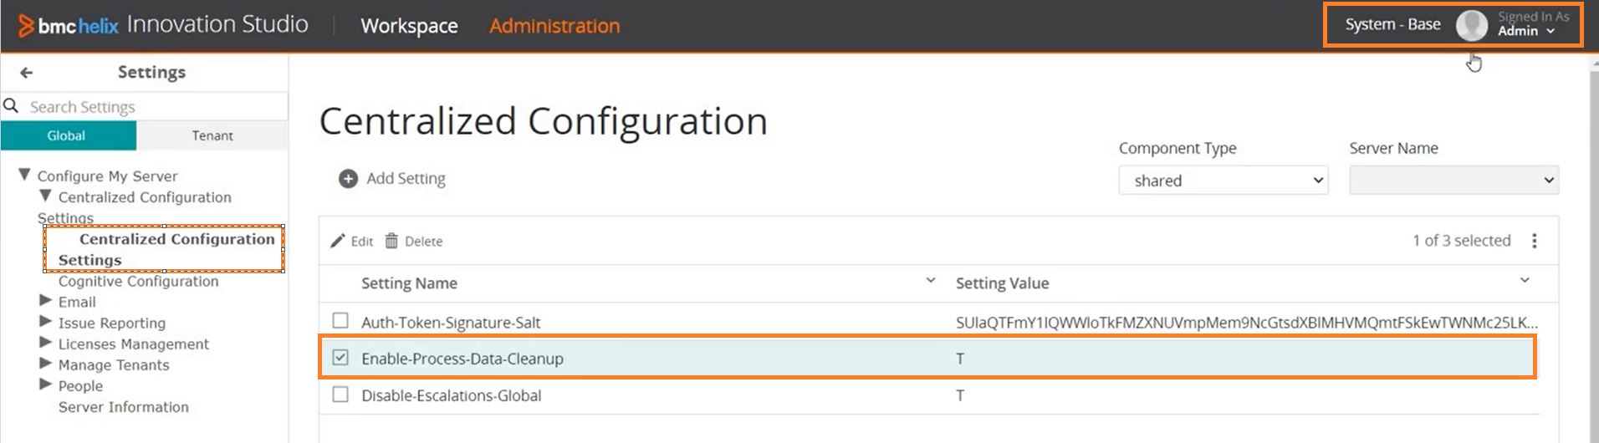Click the plus icon for Add Setting
The image size is (1599, 443).
348,179
